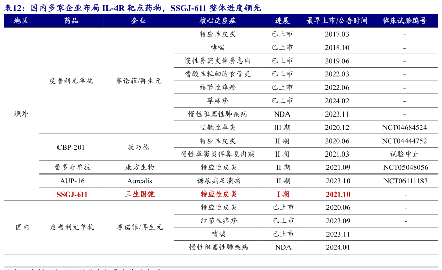Select the 核心适应症 column header

218,21
